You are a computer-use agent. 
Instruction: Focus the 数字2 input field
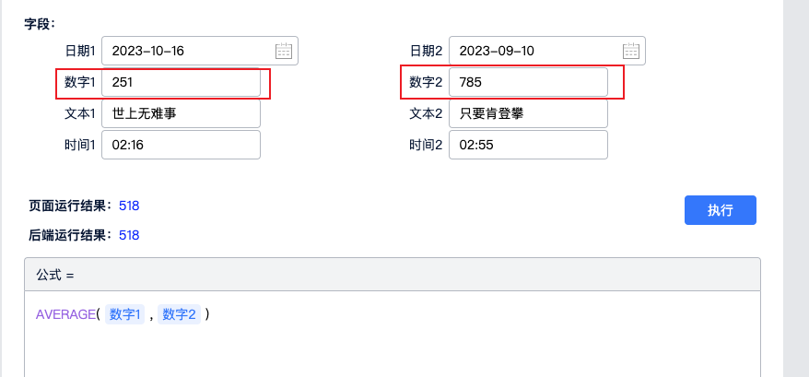[527, 82]
